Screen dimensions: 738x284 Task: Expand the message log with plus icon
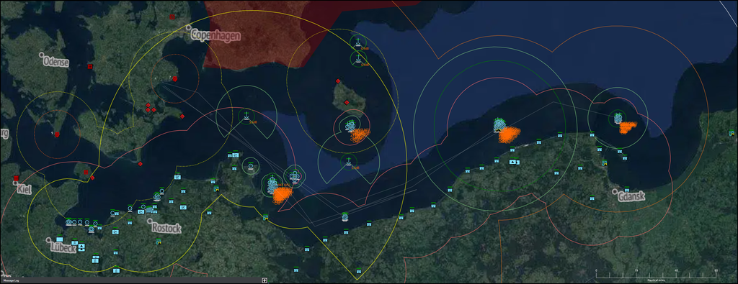pyautogui.click(x=264, y=280)
